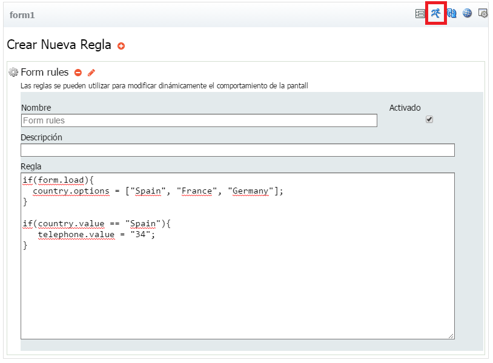
Task: Click the country.options line in the rule
Action: 158,191
